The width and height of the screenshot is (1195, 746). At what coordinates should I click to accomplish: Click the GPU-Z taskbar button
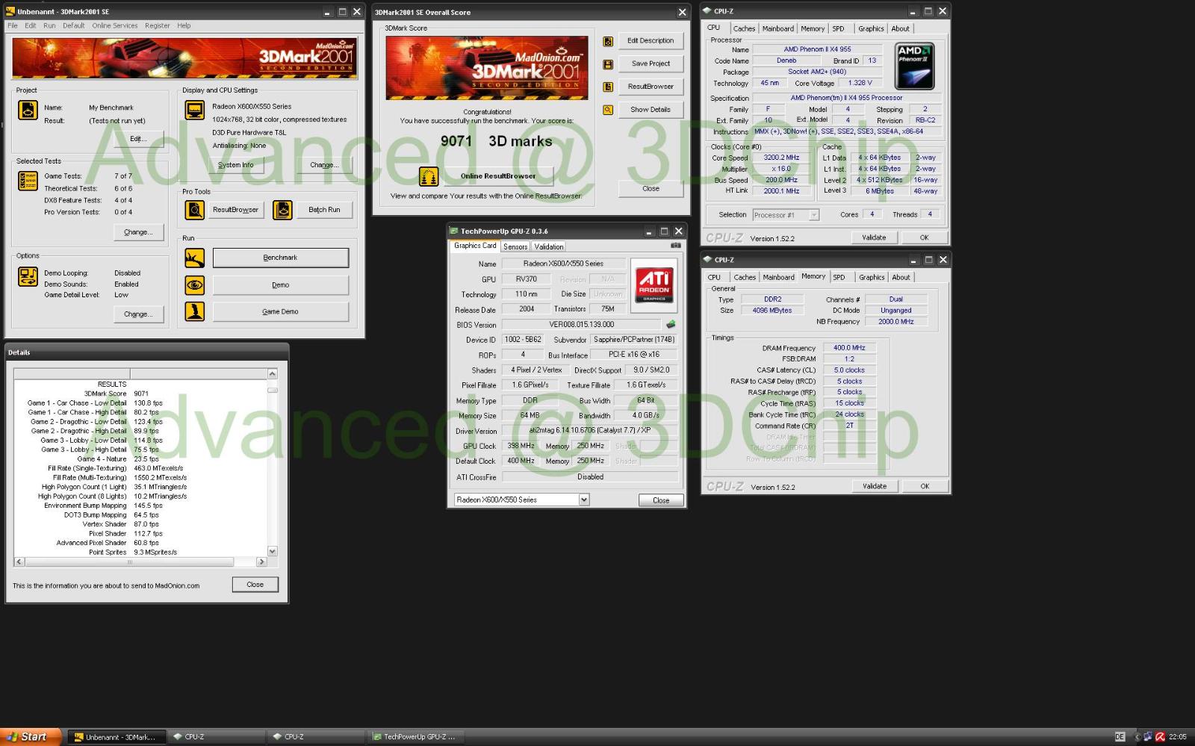click(415, 736)
